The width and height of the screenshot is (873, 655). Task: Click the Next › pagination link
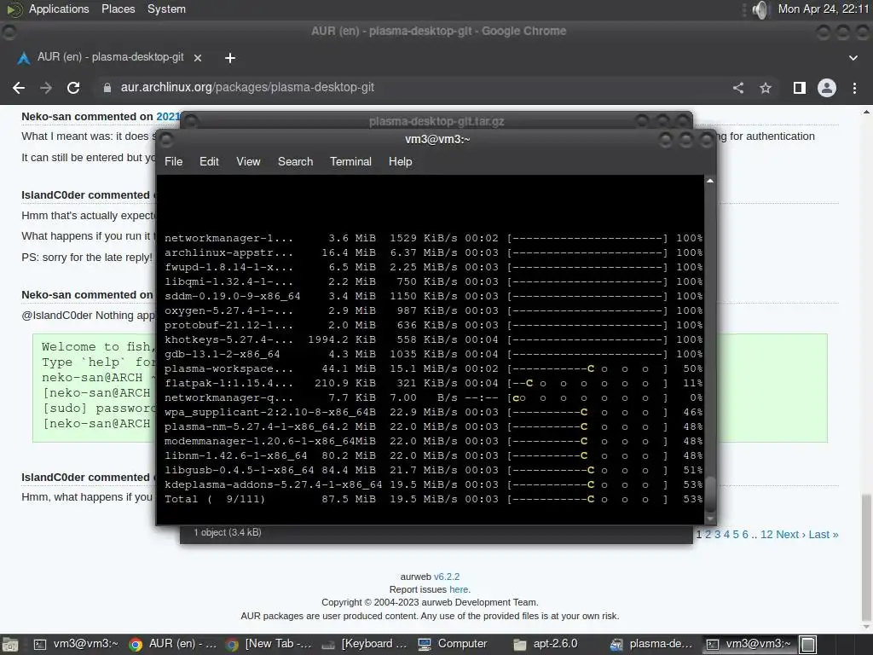pyautogui.click(x=790, y=535)
